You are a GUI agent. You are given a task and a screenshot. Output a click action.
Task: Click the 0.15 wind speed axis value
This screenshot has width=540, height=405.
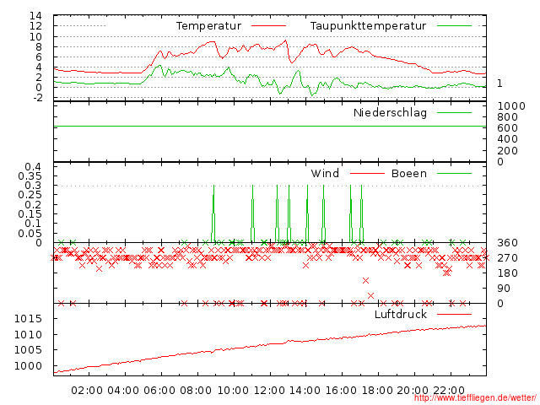(x=30, y=214)
